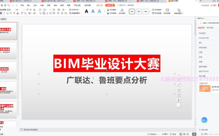Toggle text Shadow formatting
219x136 pixels.
11,13
